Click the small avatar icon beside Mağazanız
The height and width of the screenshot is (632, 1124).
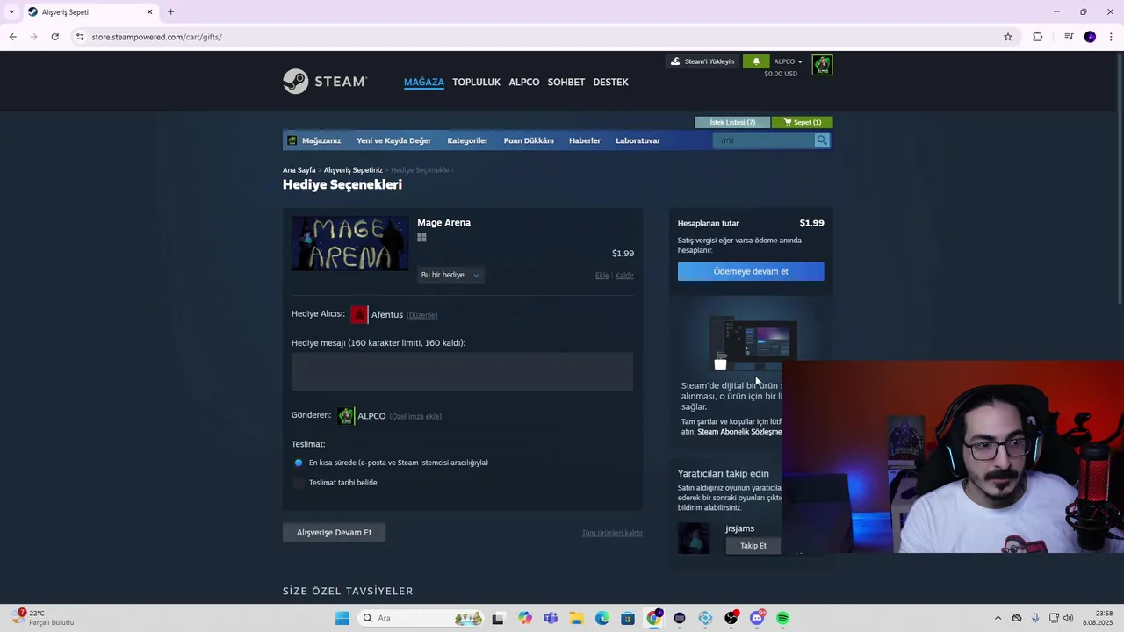(x=292, y=140)
